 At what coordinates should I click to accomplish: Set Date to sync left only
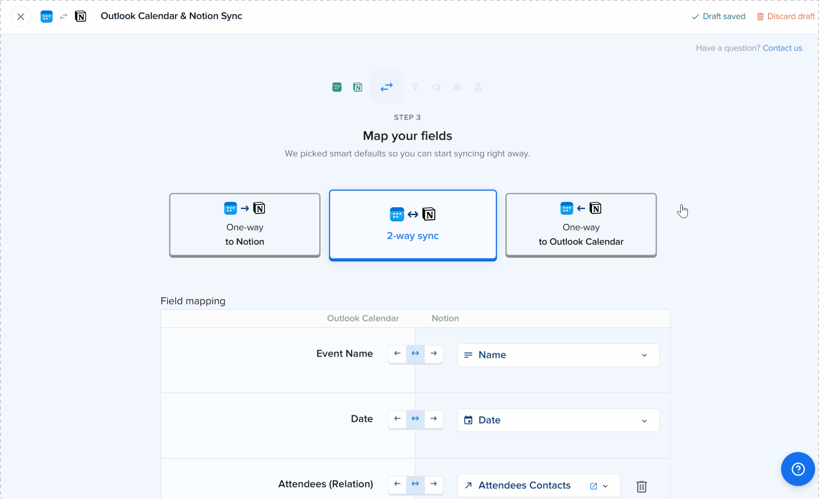pyautogui.click(x=397, y=419)
